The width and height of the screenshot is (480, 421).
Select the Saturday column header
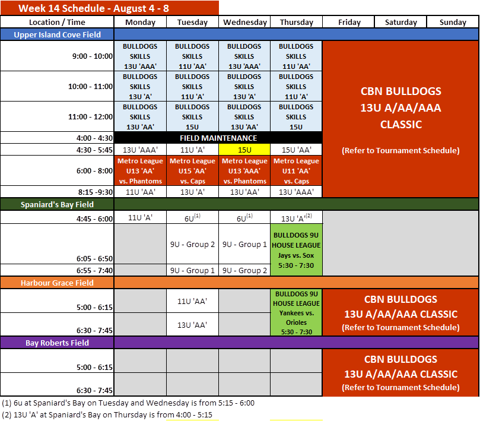tap(400, 22)
